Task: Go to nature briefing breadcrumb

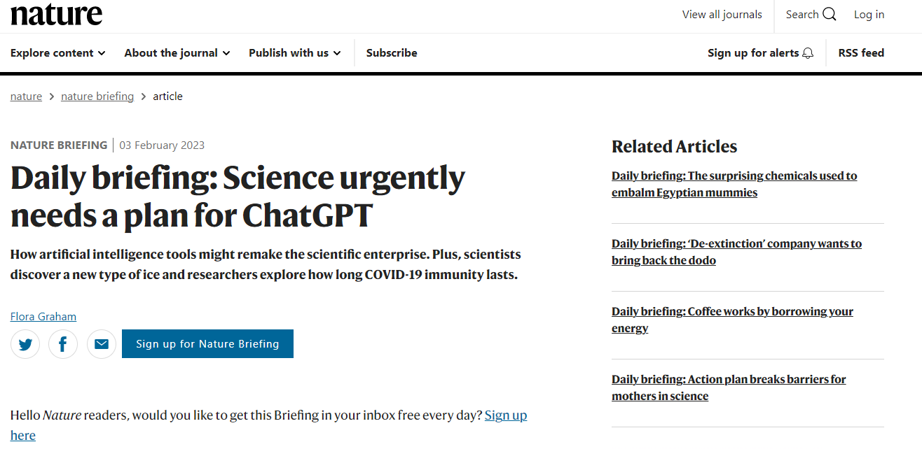Action: [97, 97]
